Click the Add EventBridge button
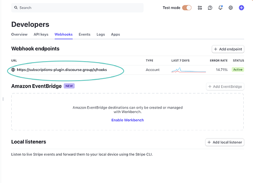253x183 pixels. click(x=225, y=87)
